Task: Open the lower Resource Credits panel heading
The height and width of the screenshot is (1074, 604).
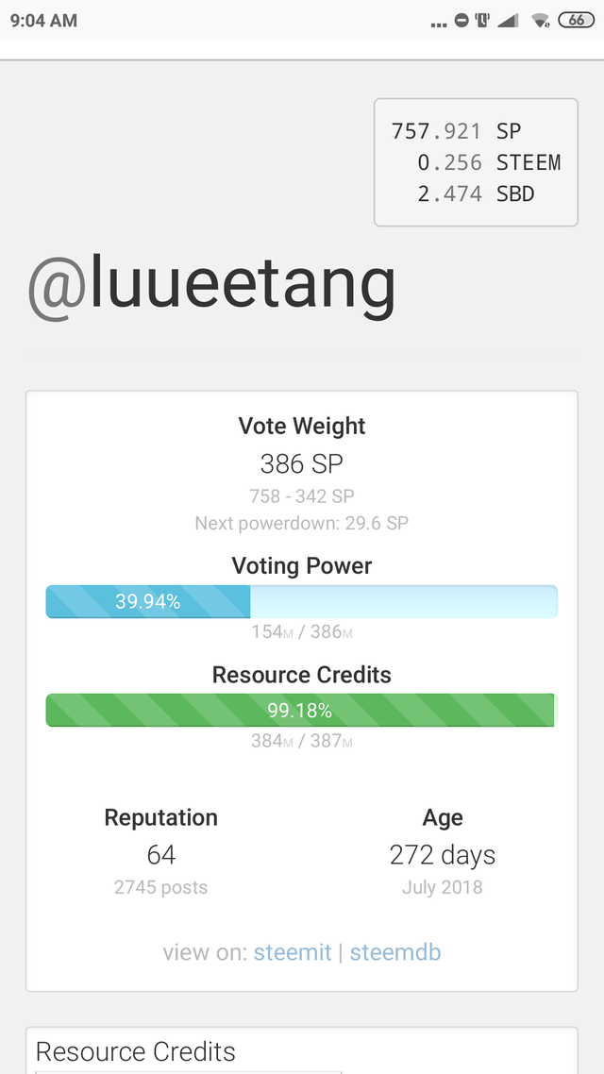Action: (x=136, y=1051)
